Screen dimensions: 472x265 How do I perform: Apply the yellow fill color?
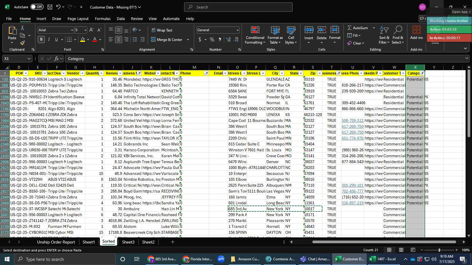click(x=83, y=39)
